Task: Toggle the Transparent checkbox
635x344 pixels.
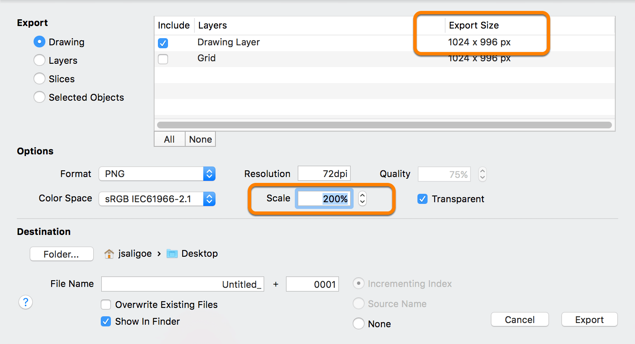Action: tap(422, 199)
